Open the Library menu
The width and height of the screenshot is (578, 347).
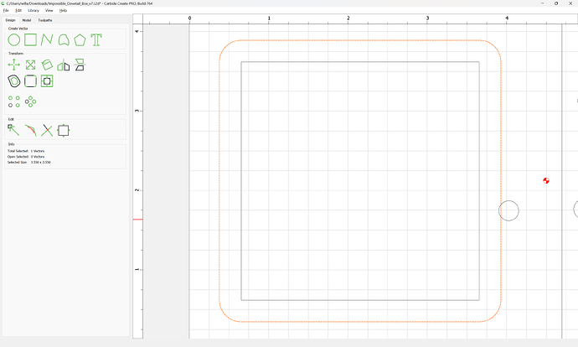coord(34,10)
